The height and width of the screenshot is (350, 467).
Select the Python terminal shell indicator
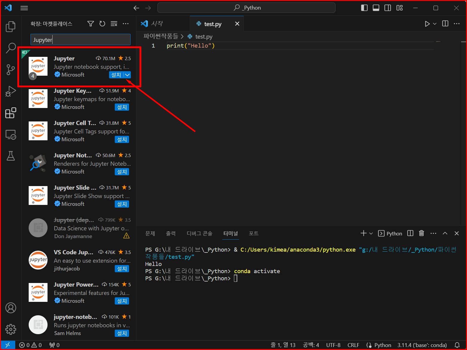pyautogui.click(x=390, y=233)
